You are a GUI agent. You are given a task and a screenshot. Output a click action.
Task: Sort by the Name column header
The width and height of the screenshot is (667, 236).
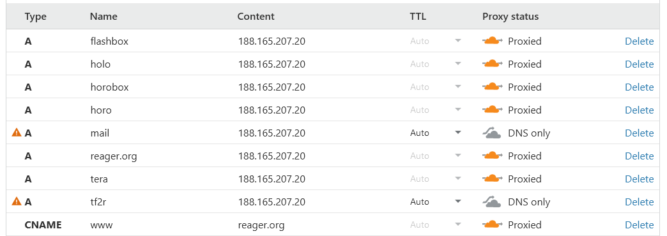[x=103, y=17]
